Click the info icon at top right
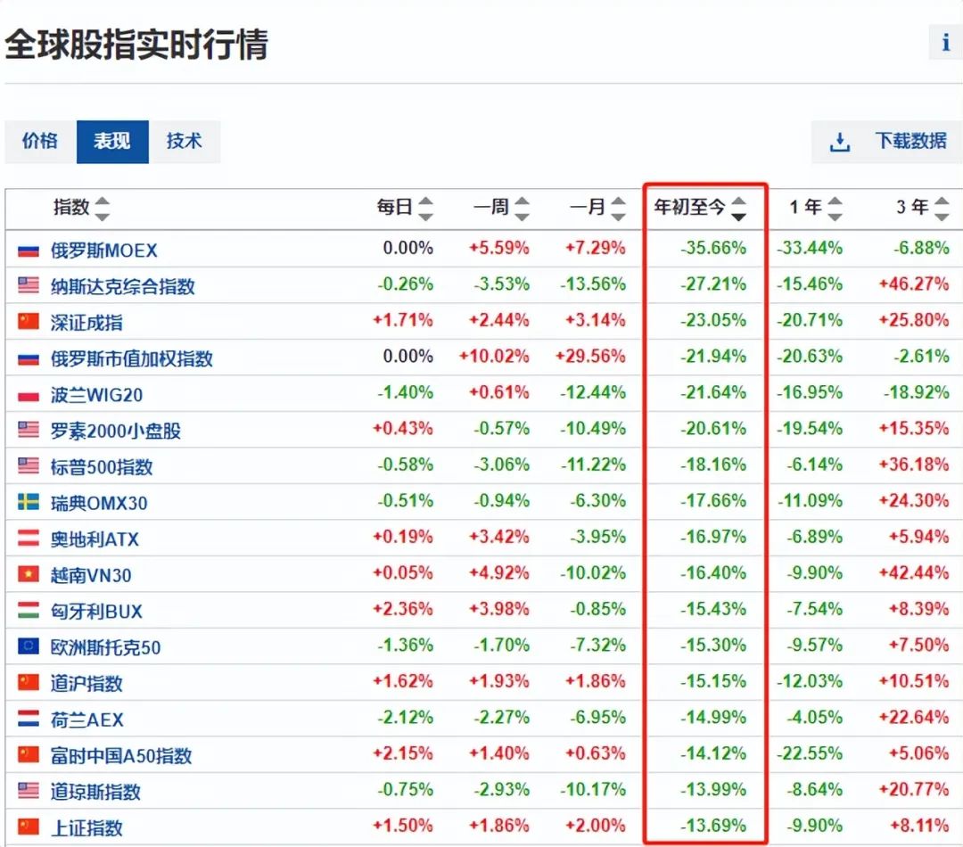This screenshot has height=847, width=963. [x=946, y=43]
